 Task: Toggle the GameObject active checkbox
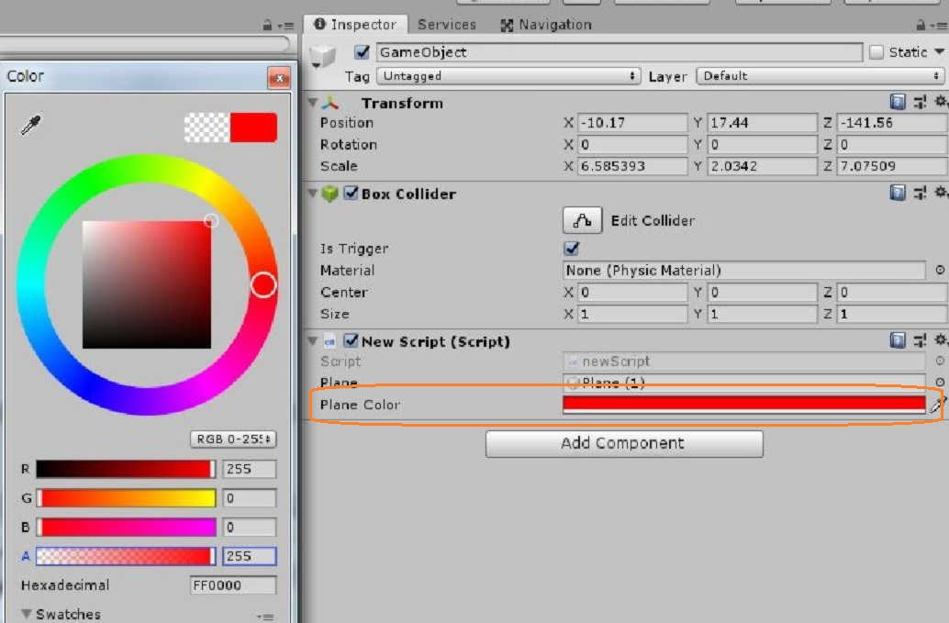pos(363,52)
